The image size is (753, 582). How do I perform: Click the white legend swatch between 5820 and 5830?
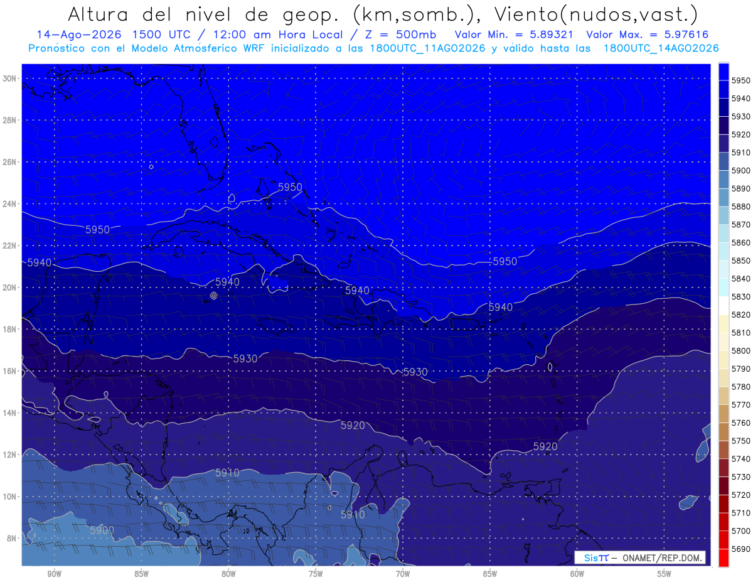click(724, 306)
